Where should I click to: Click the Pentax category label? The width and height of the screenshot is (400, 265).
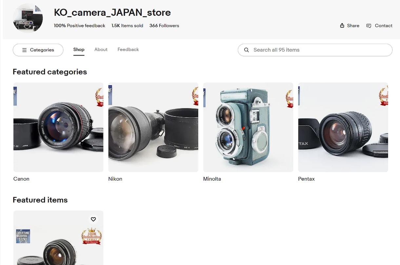coord(306,179)
